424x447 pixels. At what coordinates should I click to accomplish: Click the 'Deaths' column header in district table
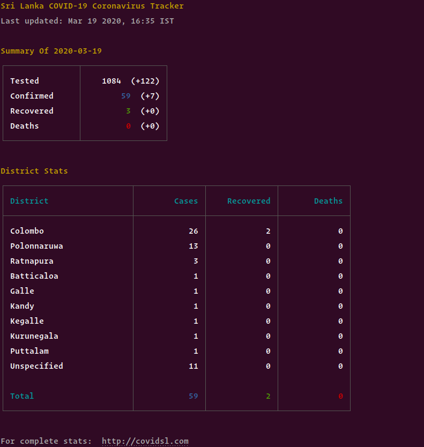pyautogui.click(x=328, y=201)
